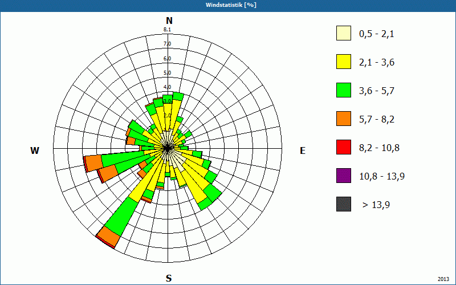Click the orange tip of the longest southwest bar
The image size is (456, 285).
(108, 236)
